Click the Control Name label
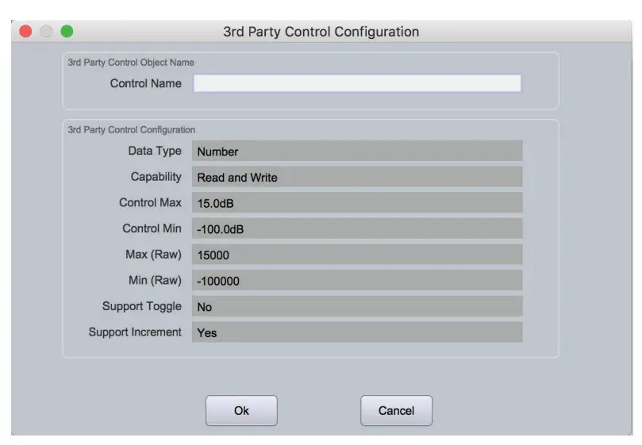642x445 pixels. tap(145, 83)
